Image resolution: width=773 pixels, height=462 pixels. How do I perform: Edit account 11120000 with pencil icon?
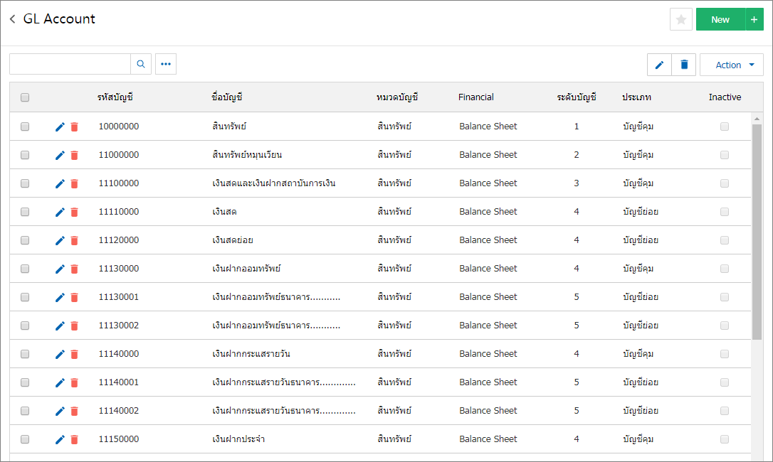[60, 241]
